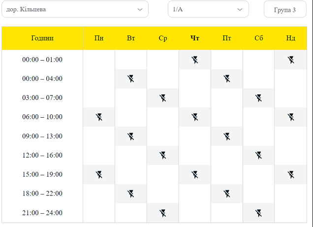313x227 pixels.
Task: Click the outage icon for Saturday 12:00 – 16:00
Action: (259, 156)
